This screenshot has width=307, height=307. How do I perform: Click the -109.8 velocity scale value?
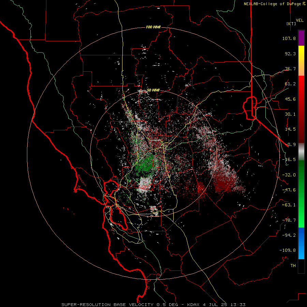(x=288, y=250)
